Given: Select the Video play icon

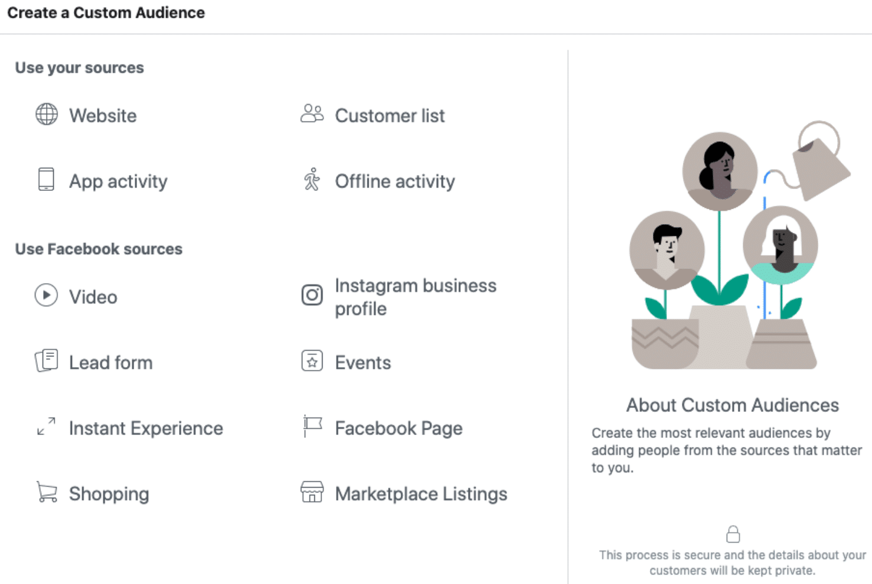Looking at the screenshot, I should [46, 296].
